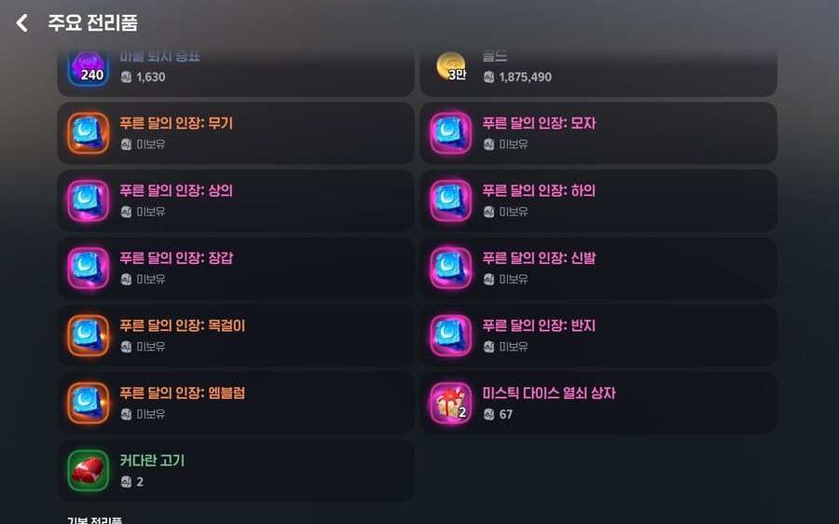Screen dimensions: 839x524
Task: Click the gold amount 1,875,490
Action: (525, 77)
